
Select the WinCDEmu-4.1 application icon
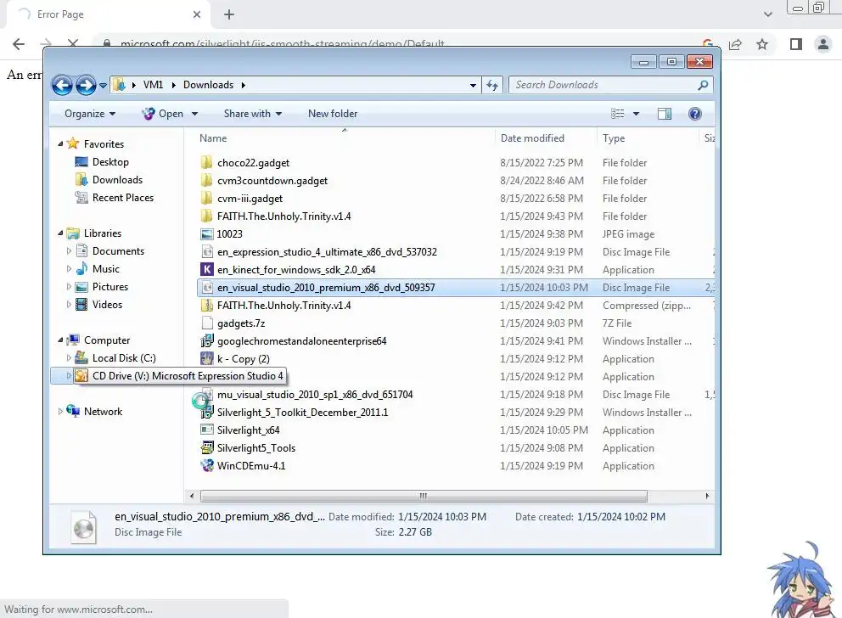(x=207, y=465)
